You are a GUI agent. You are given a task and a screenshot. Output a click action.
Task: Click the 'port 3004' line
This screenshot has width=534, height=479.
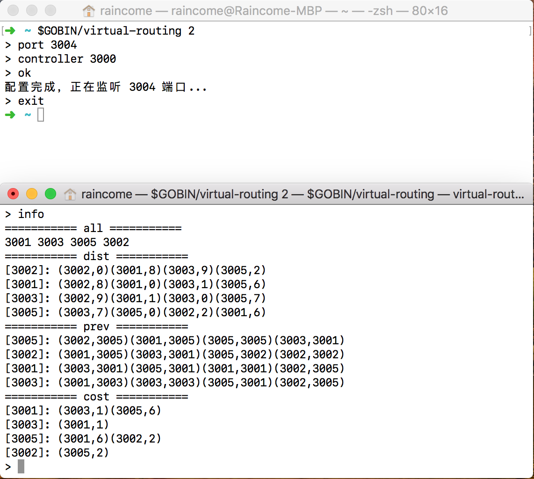coord(41,45)
